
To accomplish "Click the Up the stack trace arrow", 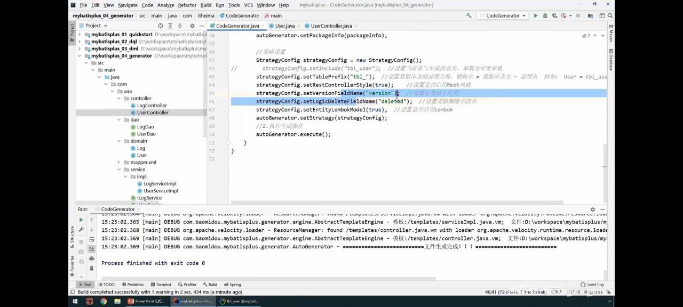I will point(92,220).
